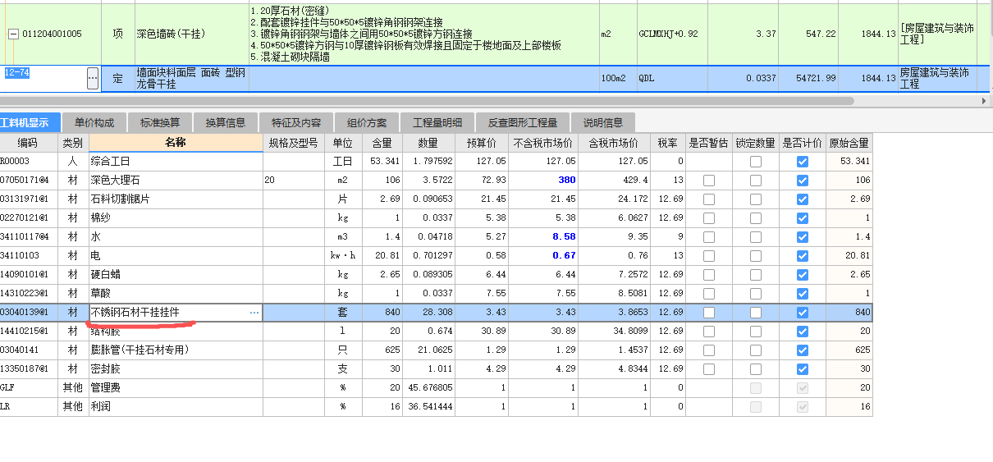This screenshot has width=993, height=462.
Task: Select the 综合工日 name cell
Action: (176, 162)
